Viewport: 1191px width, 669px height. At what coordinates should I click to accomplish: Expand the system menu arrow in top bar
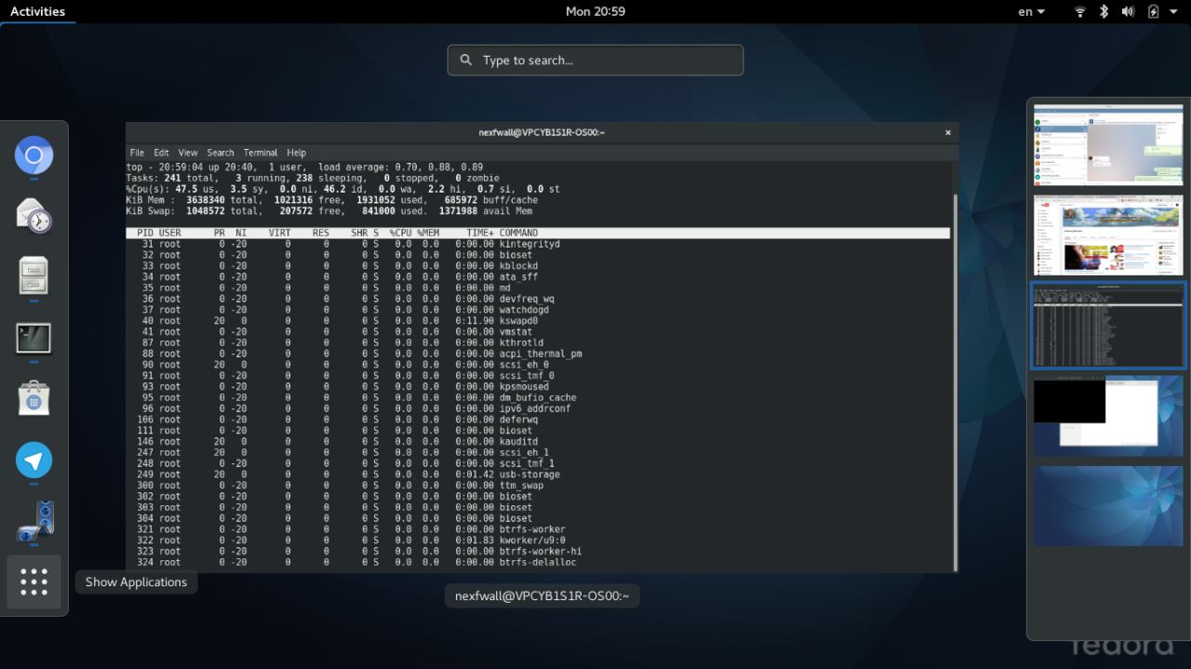tap(1173, 12)
